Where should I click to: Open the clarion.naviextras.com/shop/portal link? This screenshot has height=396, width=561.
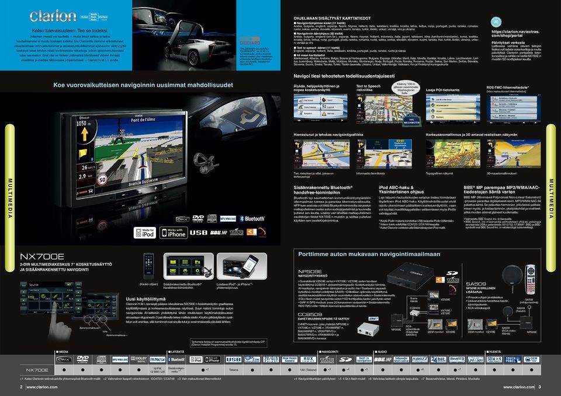[x=515, y=34]
